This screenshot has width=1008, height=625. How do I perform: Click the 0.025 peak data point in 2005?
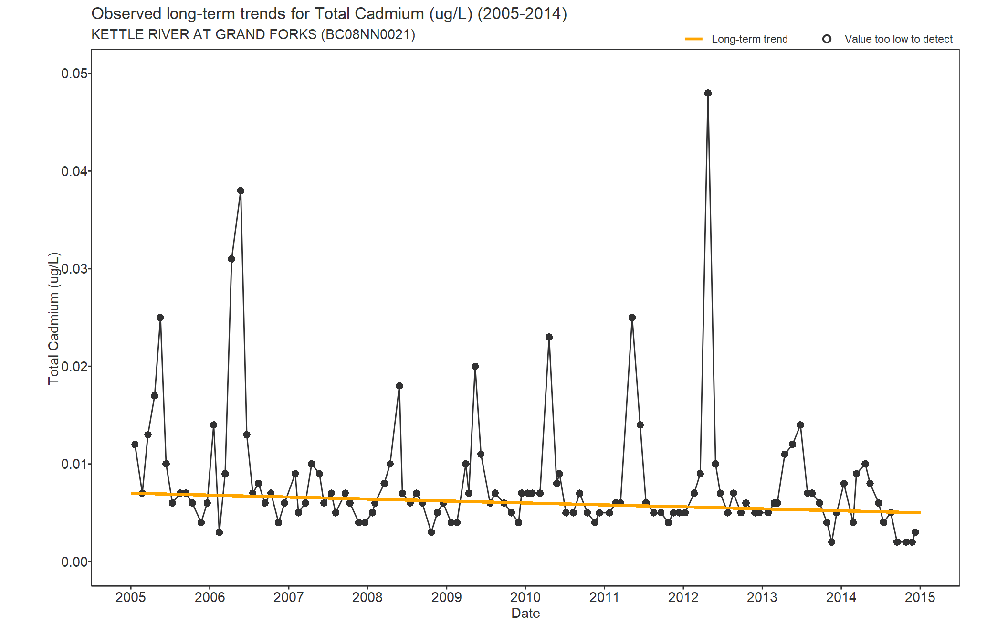160,318
